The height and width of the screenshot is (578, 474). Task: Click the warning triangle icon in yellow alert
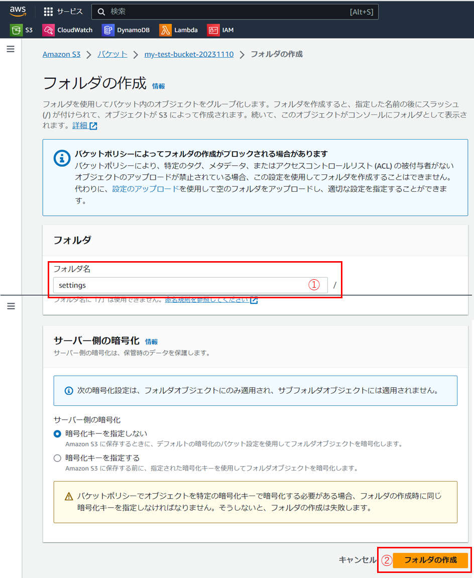[69, 497]
